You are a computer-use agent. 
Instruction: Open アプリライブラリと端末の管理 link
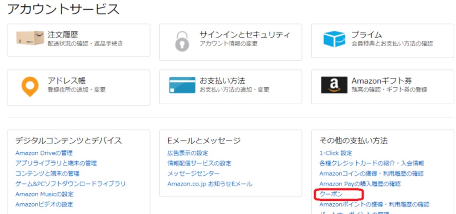[56, 164]
